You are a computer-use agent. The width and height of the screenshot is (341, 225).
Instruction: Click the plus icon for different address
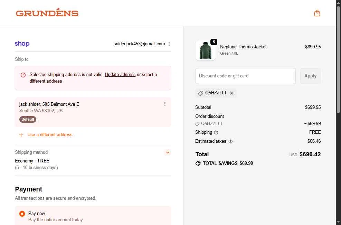coord(21,135)
